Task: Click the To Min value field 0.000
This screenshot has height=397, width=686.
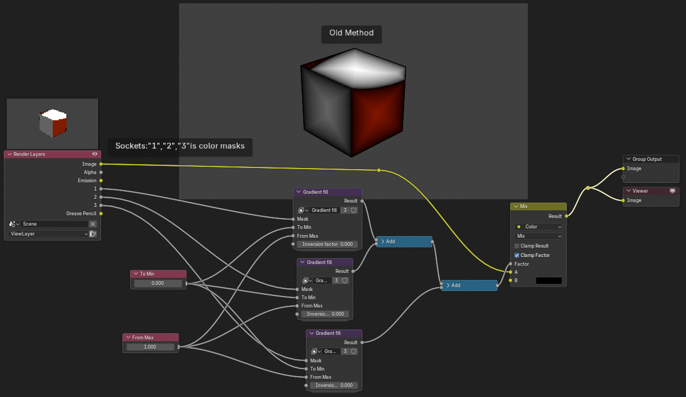Action: click(158, 283)
